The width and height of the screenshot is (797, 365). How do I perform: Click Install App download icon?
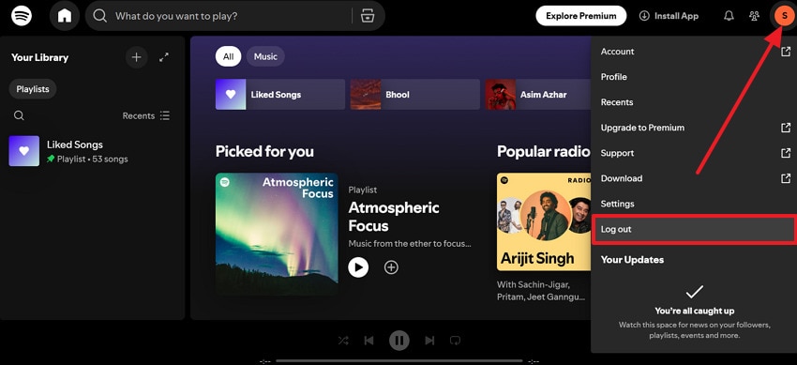(644, 16)
